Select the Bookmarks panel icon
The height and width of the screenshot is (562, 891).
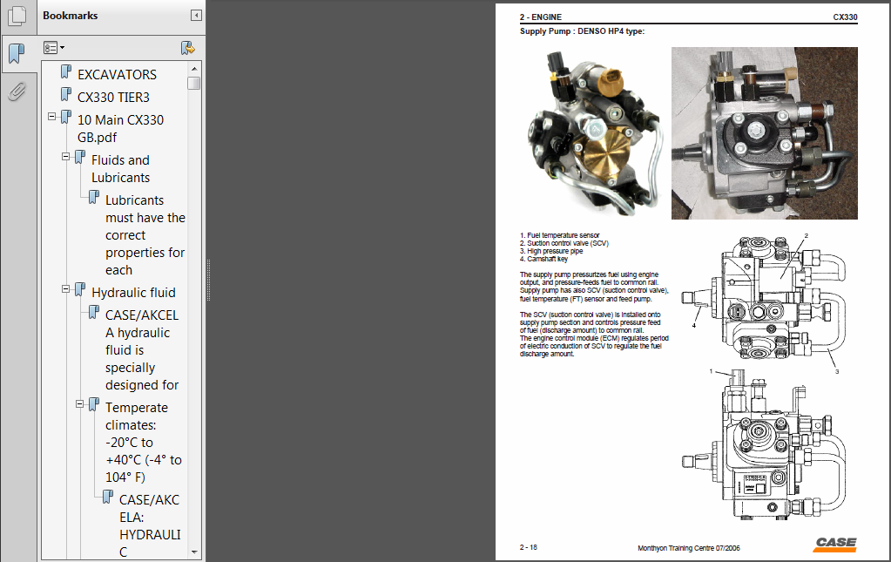pos(17,53)
